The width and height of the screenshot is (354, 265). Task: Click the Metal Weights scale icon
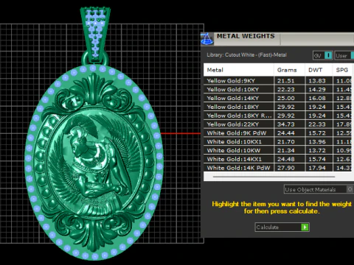pyautogui.click(x=207, y=39)
